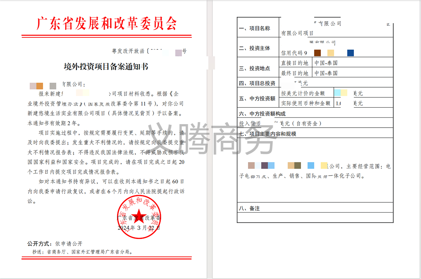Click the text 依申请公开
The height and width of the screenshot is (279, 421).
point(68,244)
